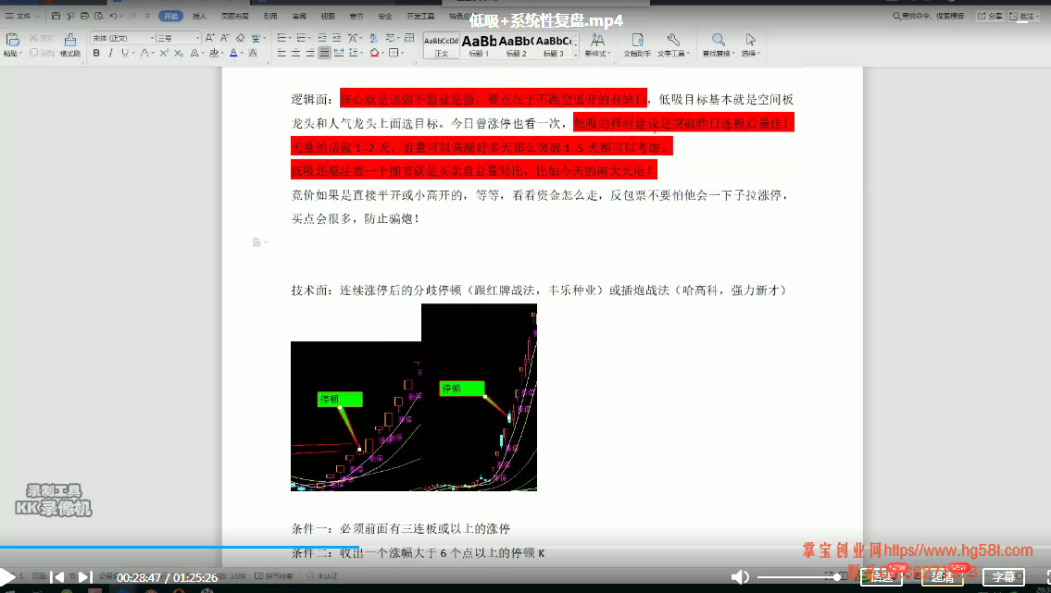
Task: Select the 页面布局 ribbon tab
Action: point(234,16)
